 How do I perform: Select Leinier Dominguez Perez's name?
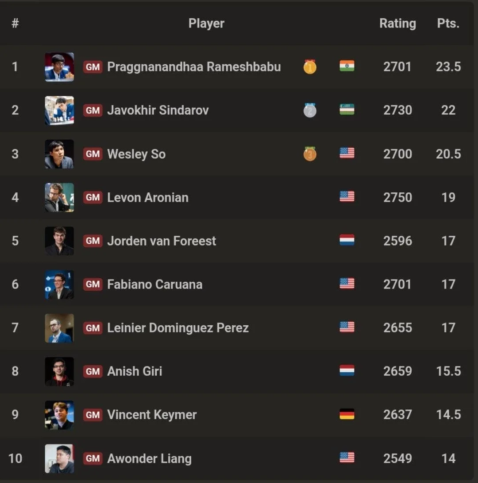(x=178, y=328)
